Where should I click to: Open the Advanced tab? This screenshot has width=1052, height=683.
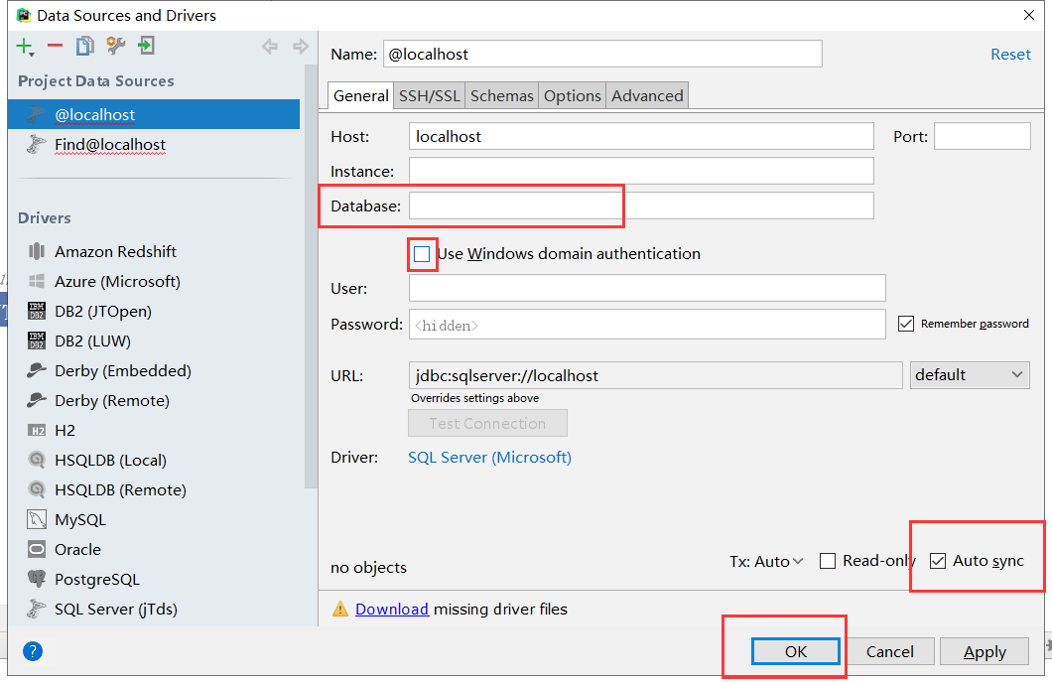(646, 95)
